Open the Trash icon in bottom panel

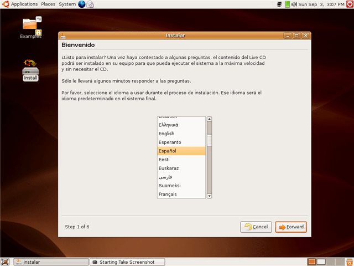[x=348, y=262]
